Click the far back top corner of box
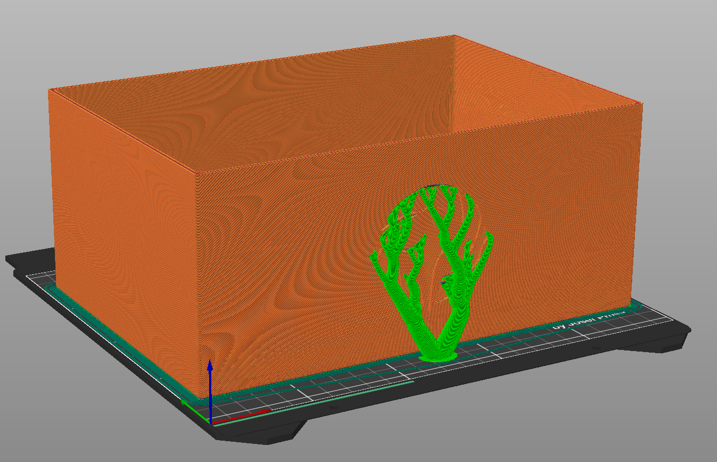 (x=455, y=36)
